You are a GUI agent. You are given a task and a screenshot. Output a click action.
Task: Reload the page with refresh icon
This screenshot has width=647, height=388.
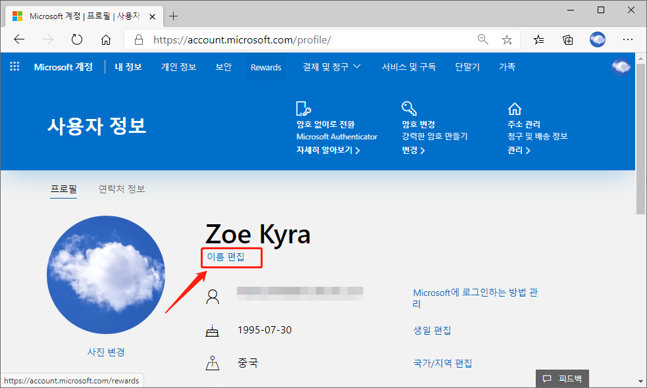77,39
